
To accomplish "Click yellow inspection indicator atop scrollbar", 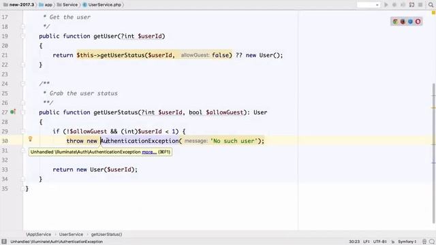I will [433, 13].
